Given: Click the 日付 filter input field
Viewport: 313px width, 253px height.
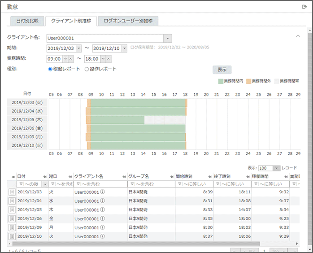Looking at the screenshot, I should pos(29,184).
